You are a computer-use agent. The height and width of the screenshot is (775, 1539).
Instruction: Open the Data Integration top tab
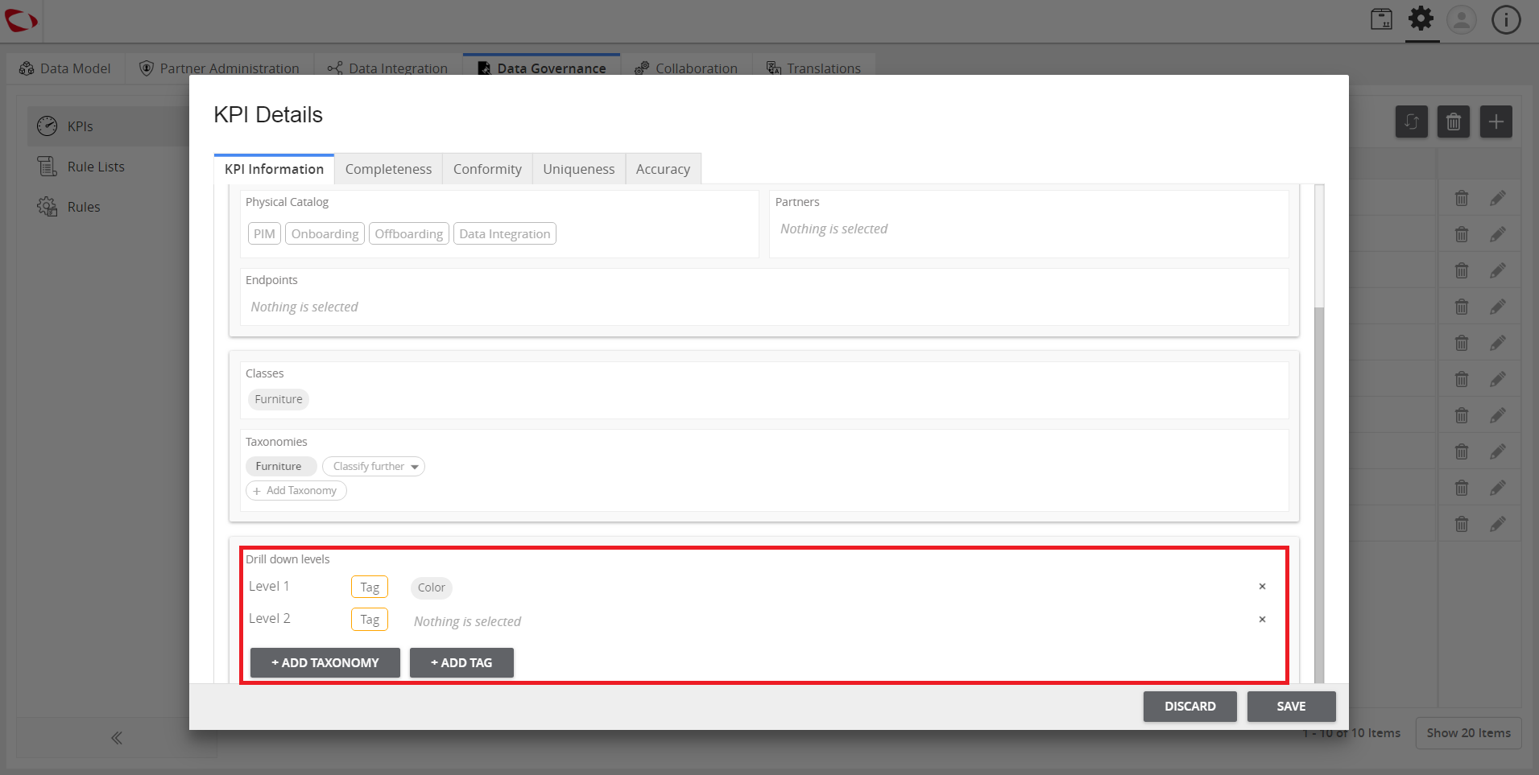pyautogui.click(x=388, y=68)
